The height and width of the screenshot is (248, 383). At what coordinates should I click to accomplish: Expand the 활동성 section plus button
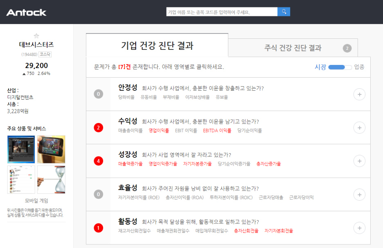coord(359,228)
